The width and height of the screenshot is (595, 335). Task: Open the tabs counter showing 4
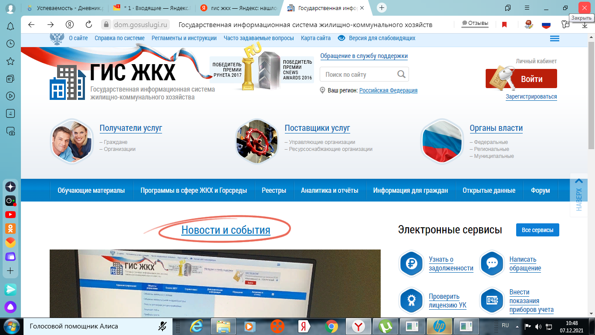coord(10,114)
